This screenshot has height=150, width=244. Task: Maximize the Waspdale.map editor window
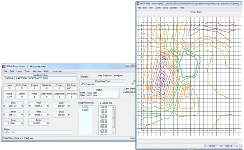133,66
